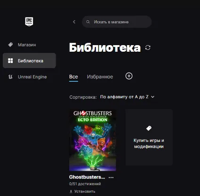The width and height of the screenshot is (200, 196).
Task: Expand sorting options via the chevron arrow
Action: (152, 97)
